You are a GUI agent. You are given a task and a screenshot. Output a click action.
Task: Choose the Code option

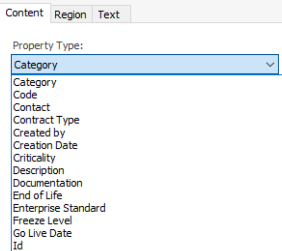(x=25, y=95)
